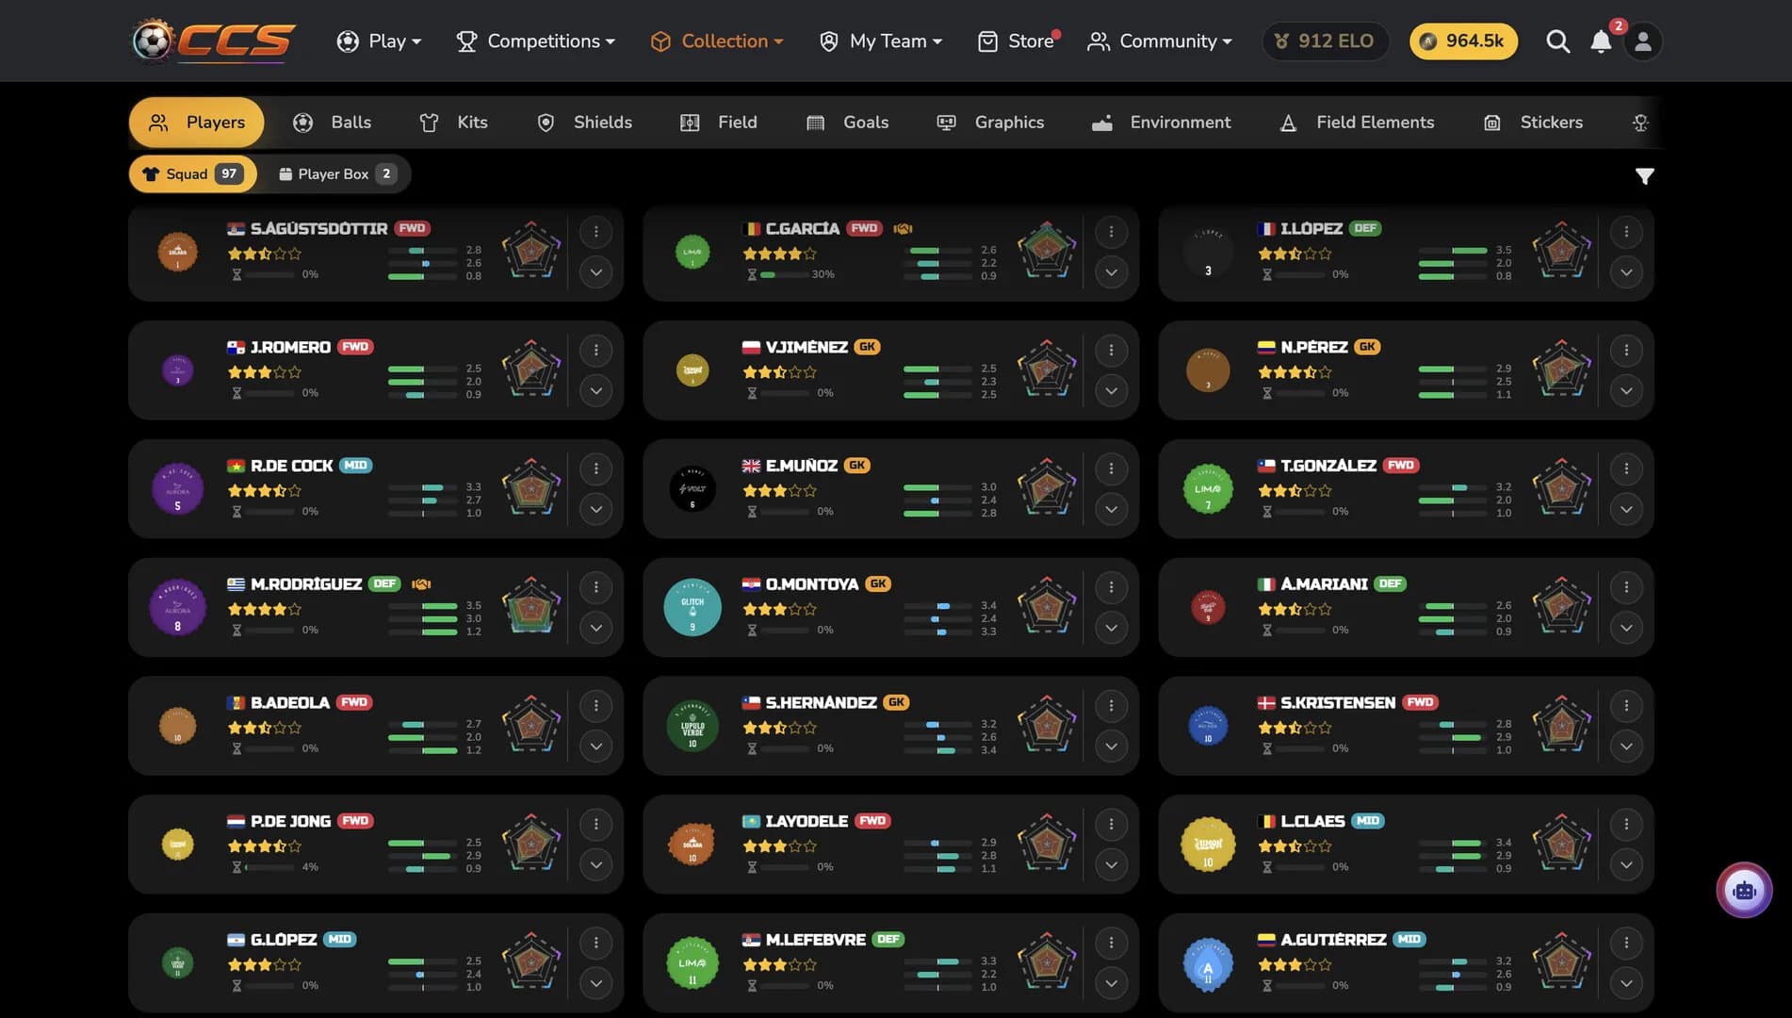Expand the A.Mariani player card
Viewport: 1792px width, 1018px height.
(1626, 628)
